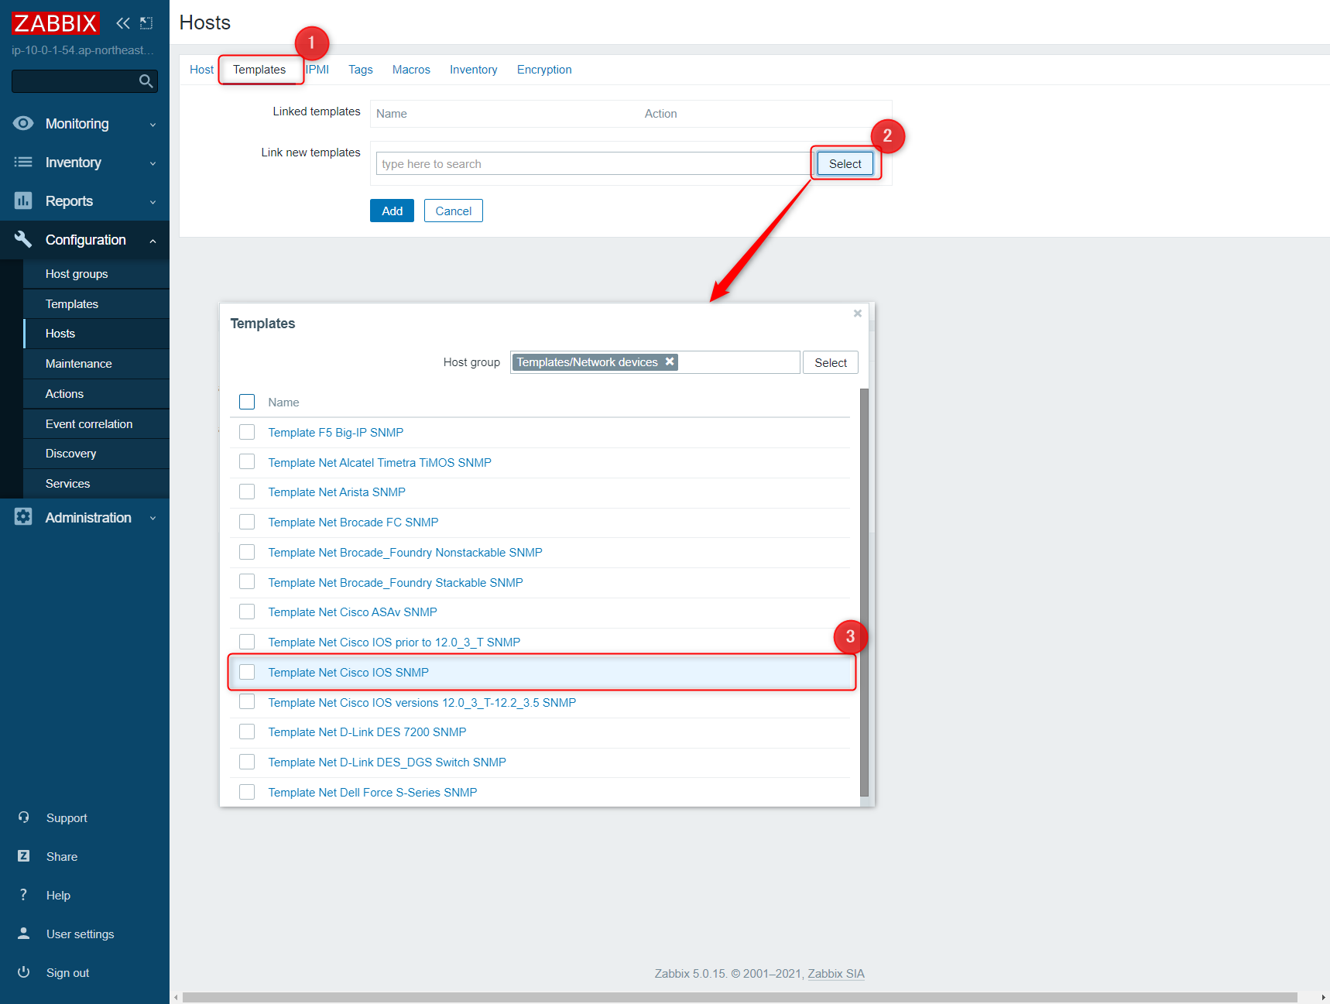Open the Inventory host tab
Screen dimensions: 1330x1004
(x=474, y=70)
